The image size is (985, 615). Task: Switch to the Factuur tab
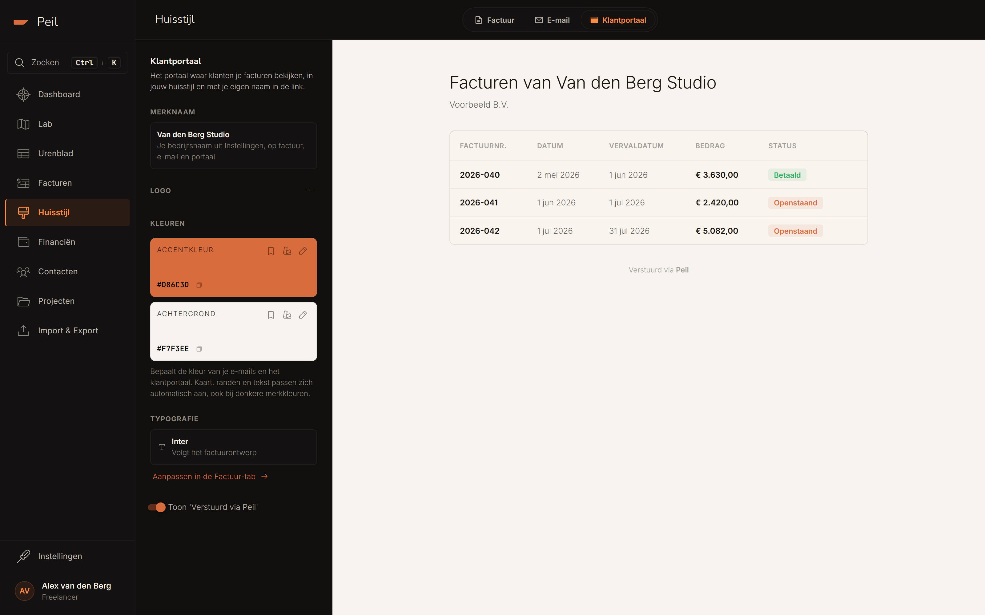click(495, 20)
